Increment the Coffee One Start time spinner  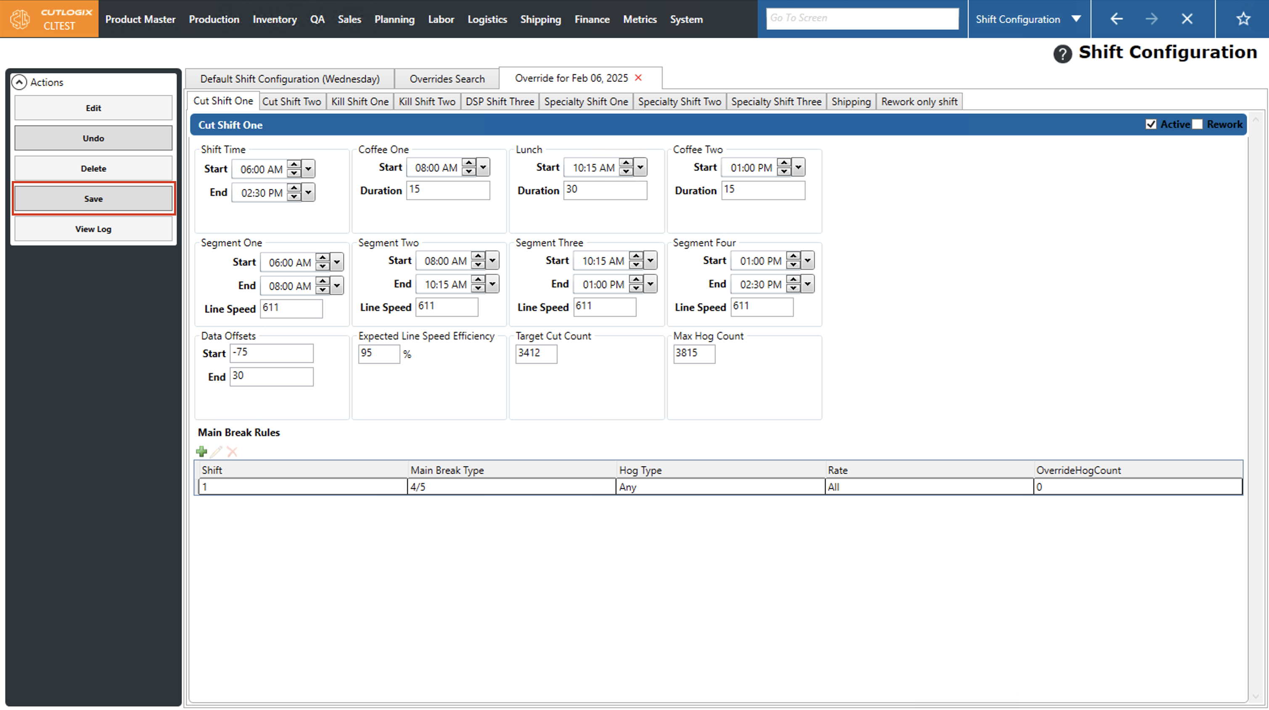[x=469, y=163]
